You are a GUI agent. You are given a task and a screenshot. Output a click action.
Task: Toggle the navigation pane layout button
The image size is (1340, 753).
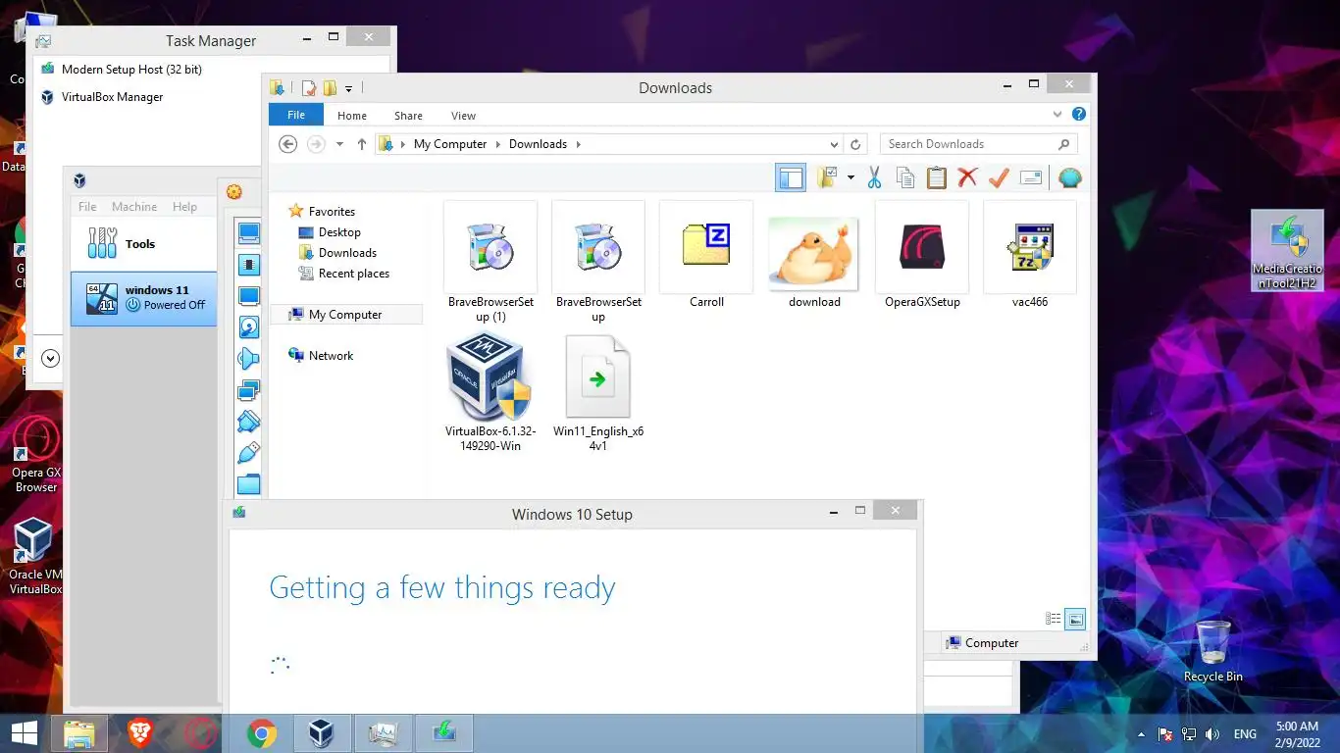click(x=791, y=177)
